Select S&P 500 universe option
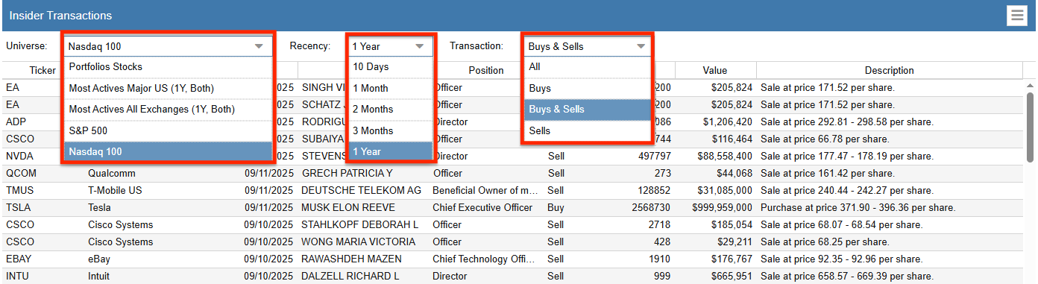This screenshot has width=1038, height=284. pos(169,130)
